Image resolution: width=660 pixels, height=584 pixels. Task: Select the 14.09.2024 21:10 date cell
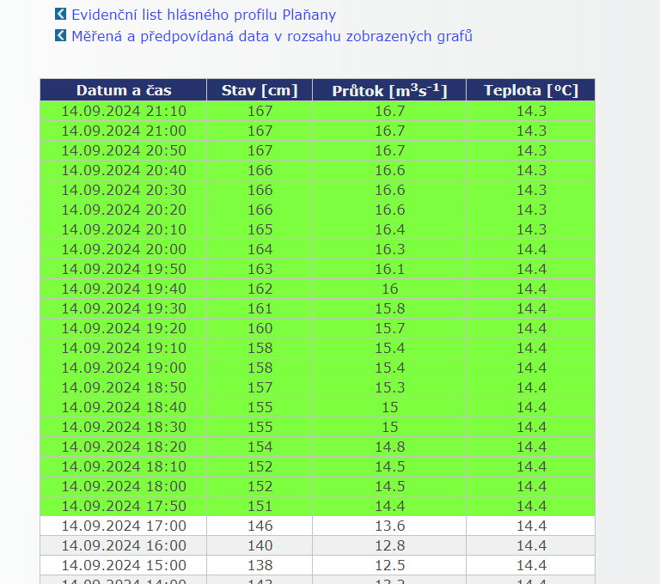click(x=124, y=111)
